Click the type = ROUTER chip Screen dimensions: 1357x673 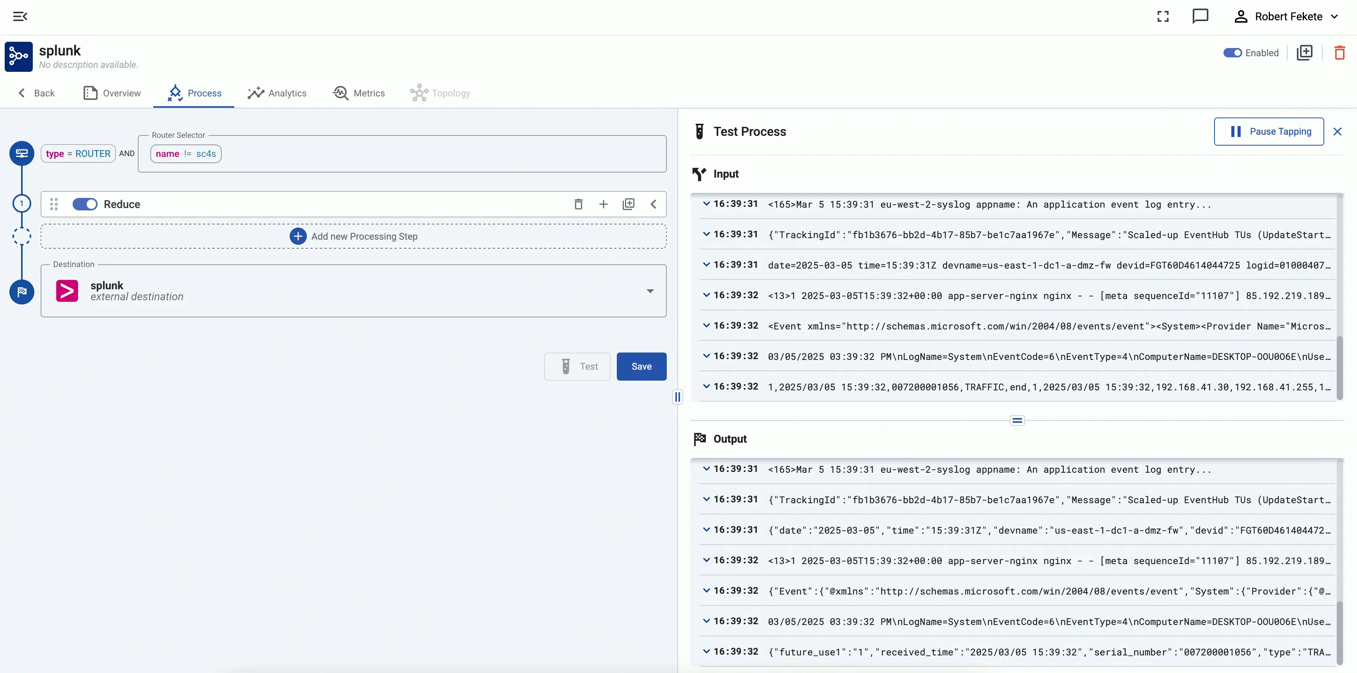tap(78, 154)
